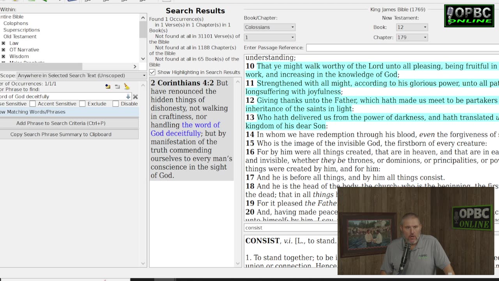Click the grey remove-phrase icon beside the broom
Viewport: 499px width, 281px height.
[117, 86]
